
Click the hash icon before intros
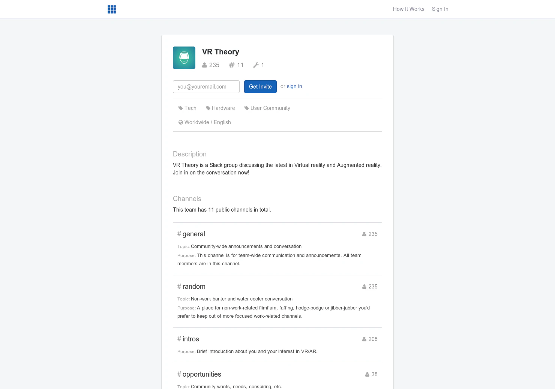click(x=179, y=339)
